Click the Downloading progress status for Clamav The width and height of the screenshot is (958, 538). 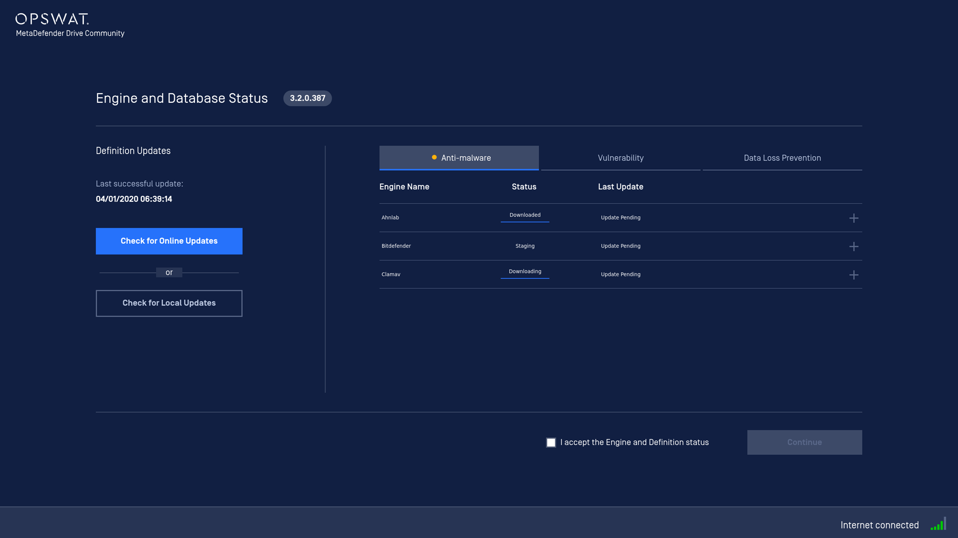tap(525, 271)
